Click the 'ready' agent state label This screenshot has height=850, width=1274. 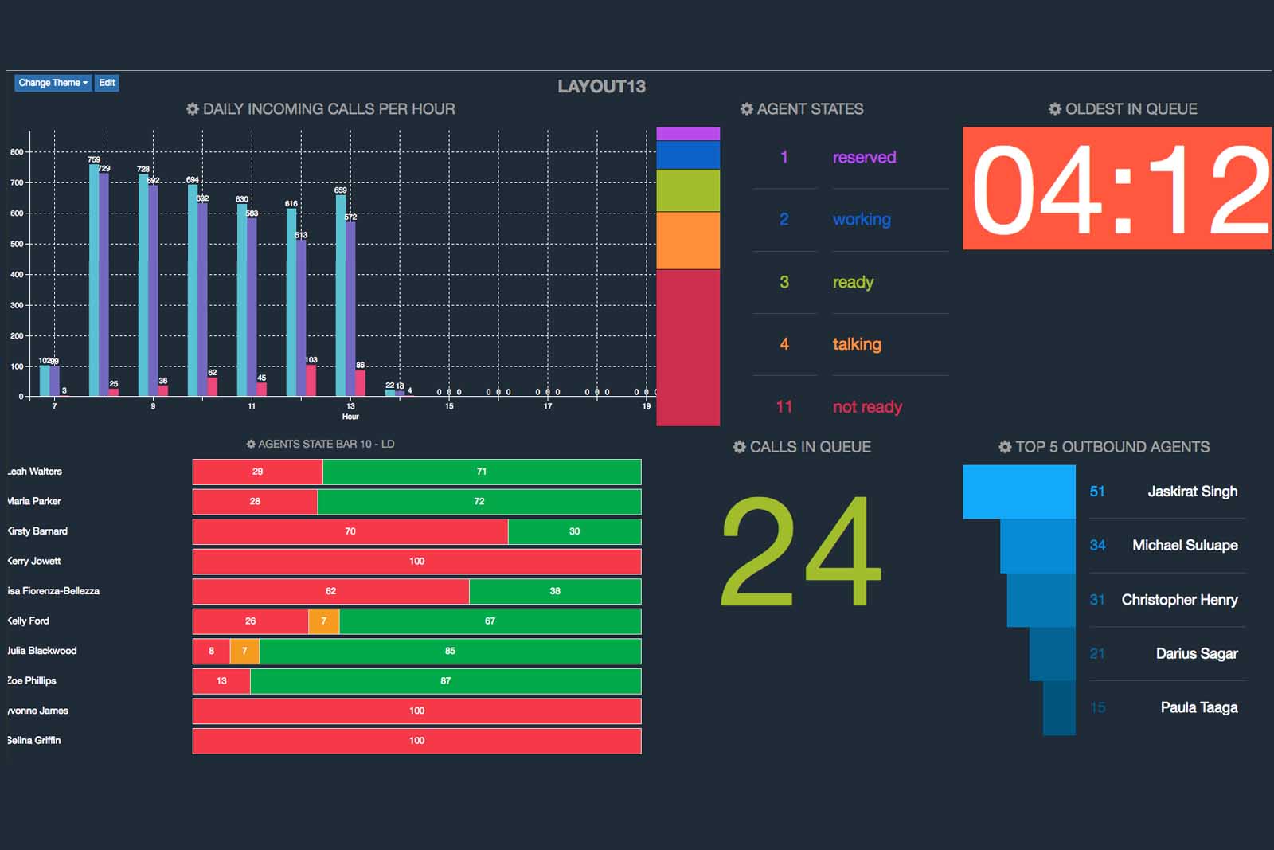pos(853,283)
